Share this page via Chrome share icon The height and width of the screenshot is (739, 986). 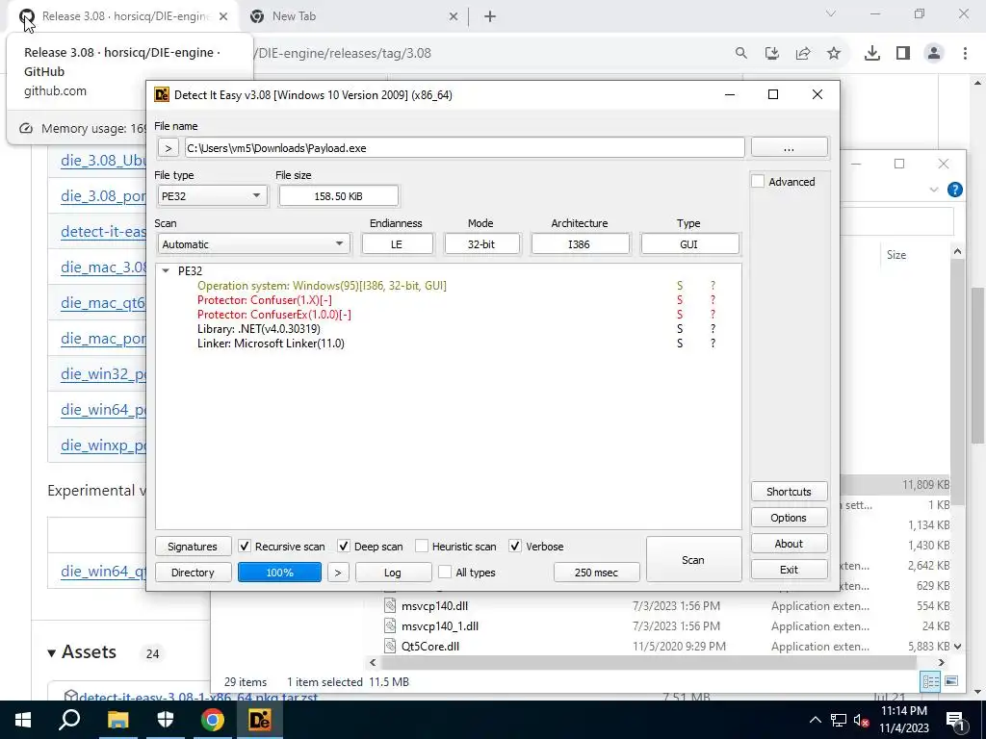click(803, 54)
